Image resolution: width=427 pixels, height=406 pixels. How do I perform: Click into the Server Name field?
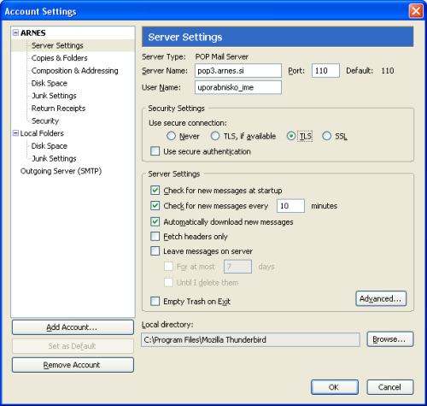click(238, 70)
